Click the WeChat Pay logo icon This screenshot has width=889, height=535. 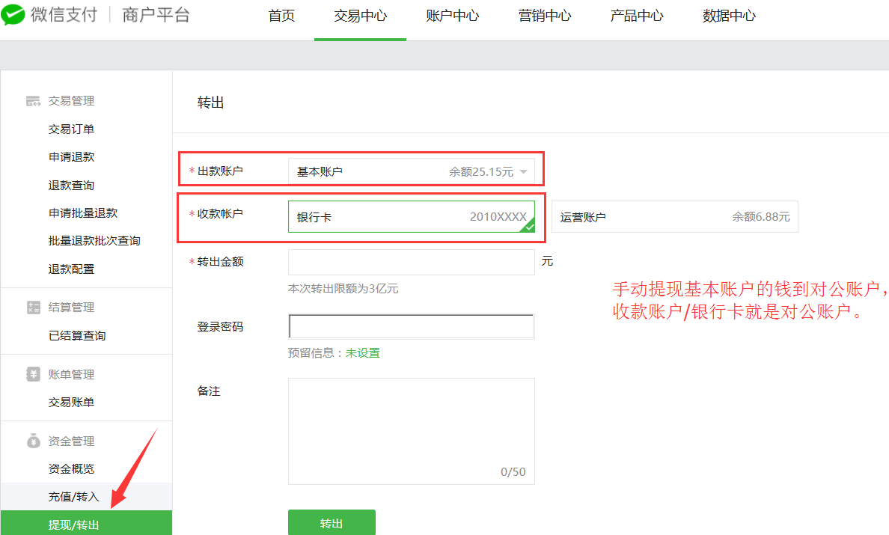[x=13, y=15]
